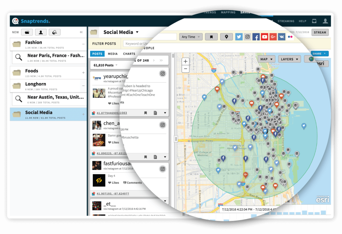Zoom out on the map with the minus button
The height and width of the screenshot is (234, 342).
(x=185, y=69)
